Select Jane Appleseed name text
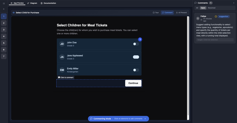Image resolution: width=237 pixels, height=123 pixels. click(x=75, y=56)
